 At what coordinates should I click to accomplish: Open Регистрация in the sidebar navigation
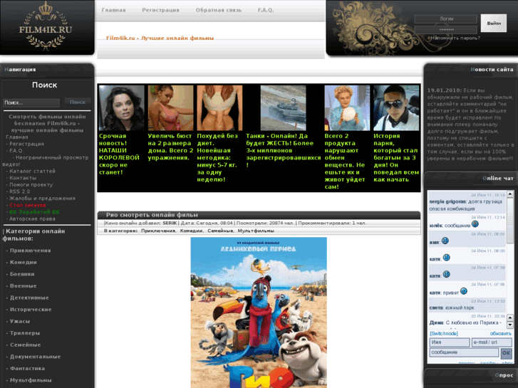pos(26,144)
